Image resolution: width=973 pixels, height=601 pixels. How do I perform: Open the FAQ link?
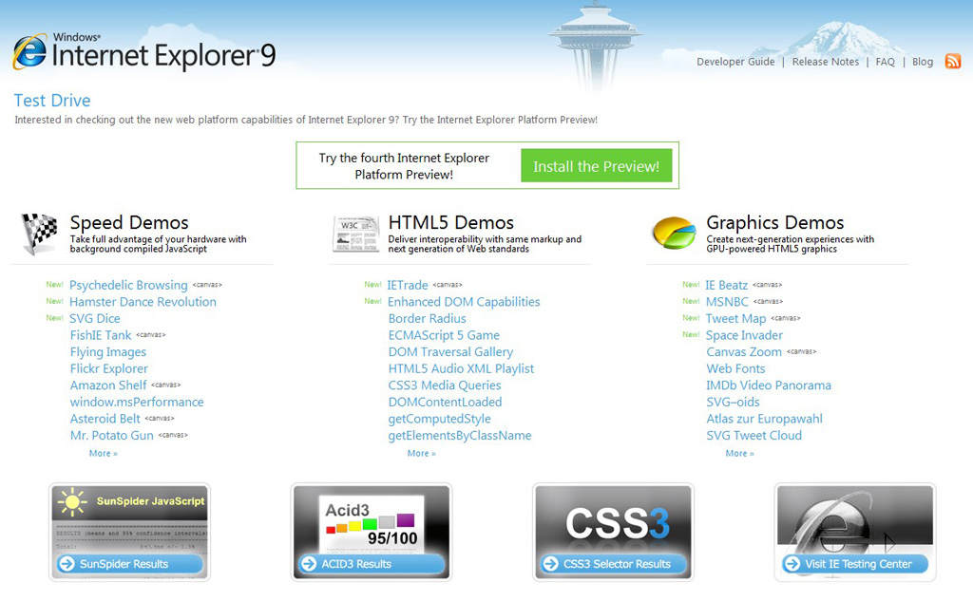[x=885, y=62]
